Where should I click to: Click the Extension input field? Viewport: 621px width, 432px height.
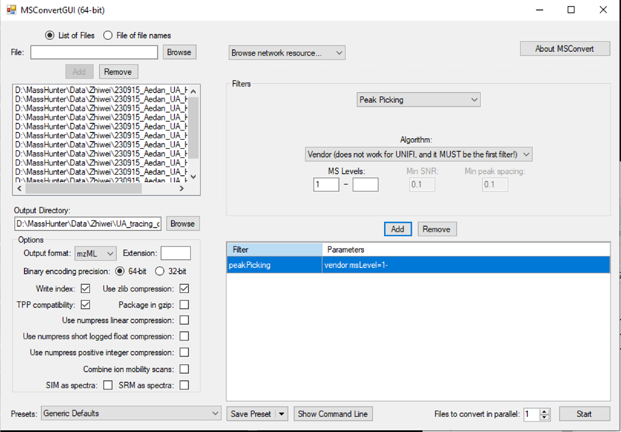coord(176,253)
